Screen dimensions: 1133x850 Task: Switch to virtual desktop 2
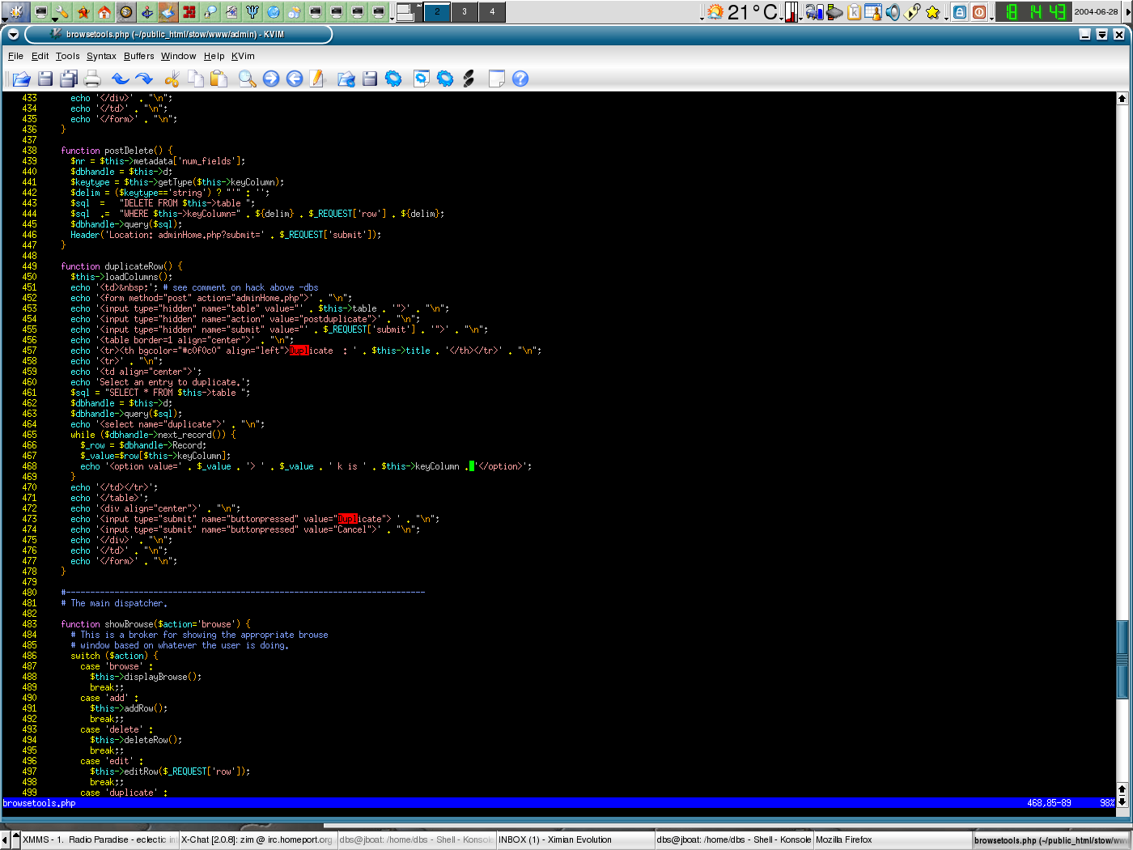pos(438,11)
